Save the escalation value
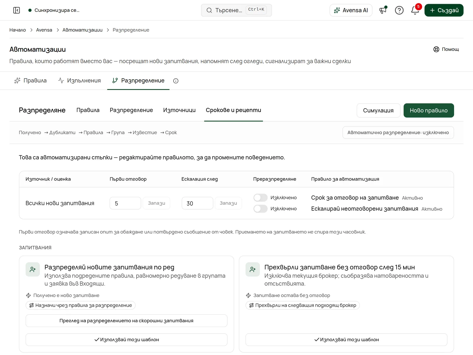The image size is (473, 355). pos(228,203)
